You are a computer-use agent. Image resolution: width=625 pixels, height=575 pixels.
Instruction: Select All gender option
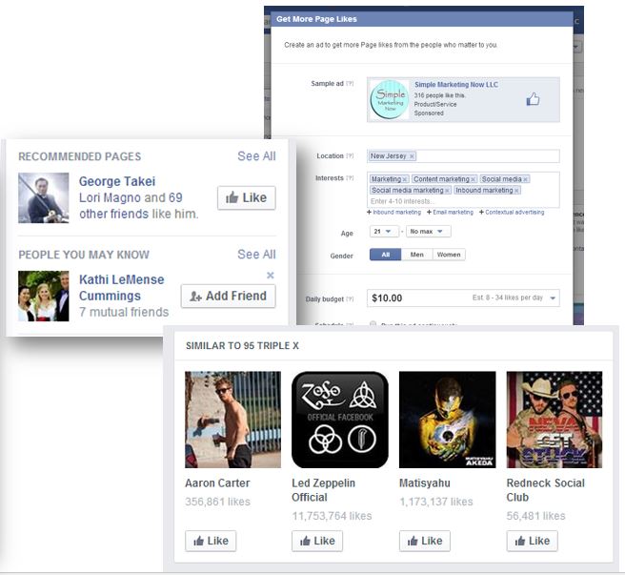click(386, 255)
